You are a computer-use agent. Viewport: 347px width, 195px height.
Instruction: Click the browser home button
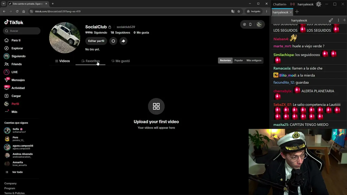24,11
